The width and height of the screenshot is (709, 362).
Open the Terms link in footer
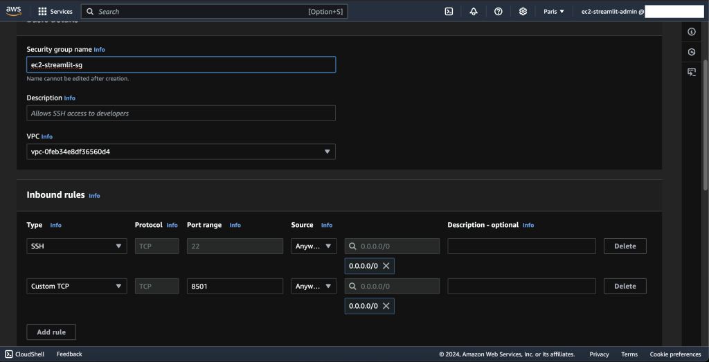pos(629,354)
